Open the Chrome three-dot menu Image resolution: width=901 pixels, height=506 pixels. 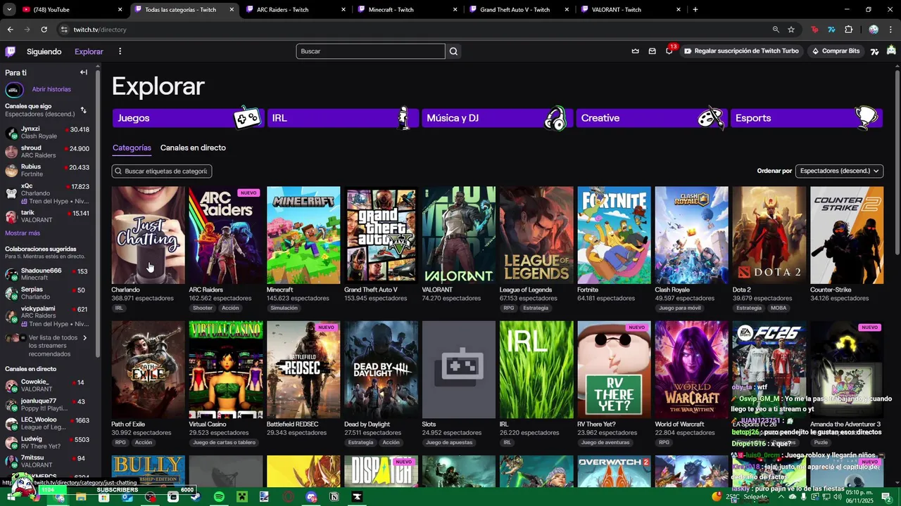[890, 30]
